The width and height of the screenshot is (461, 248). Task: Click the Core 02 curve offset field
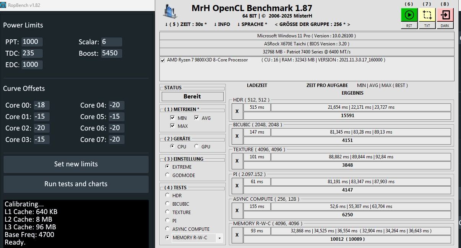pyautogui.click(x=42, y=128)
